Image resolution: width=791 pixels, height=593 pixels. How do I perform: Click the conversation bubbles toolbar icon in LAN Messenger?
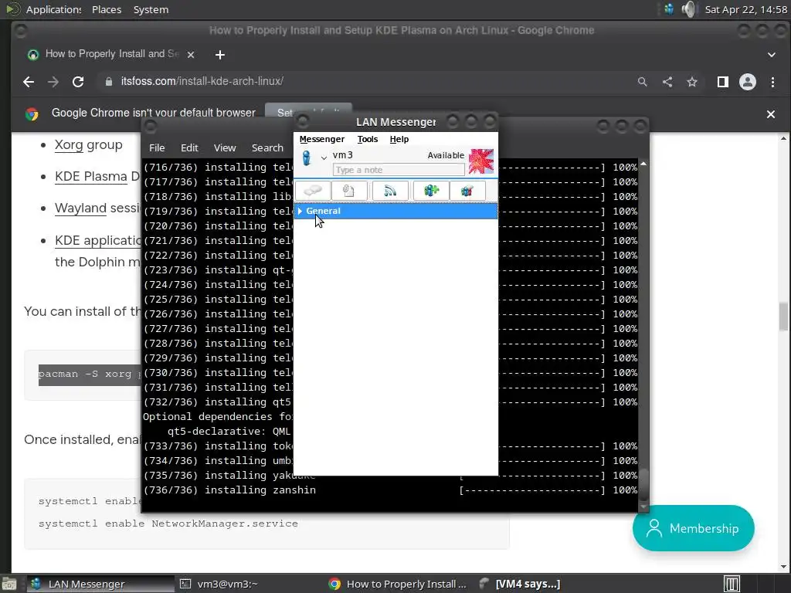coord(313,191)
